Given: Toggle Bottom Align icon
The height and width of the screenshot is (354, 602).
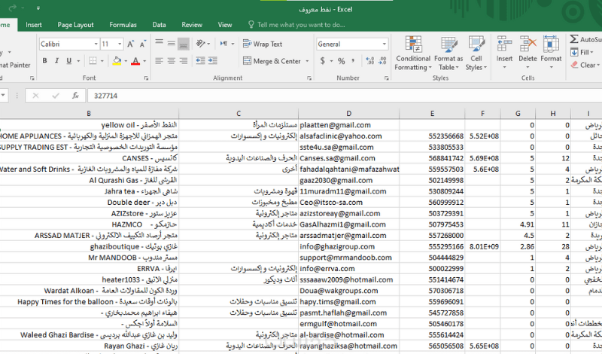Looking at the screenshot, I should point(184,44).
